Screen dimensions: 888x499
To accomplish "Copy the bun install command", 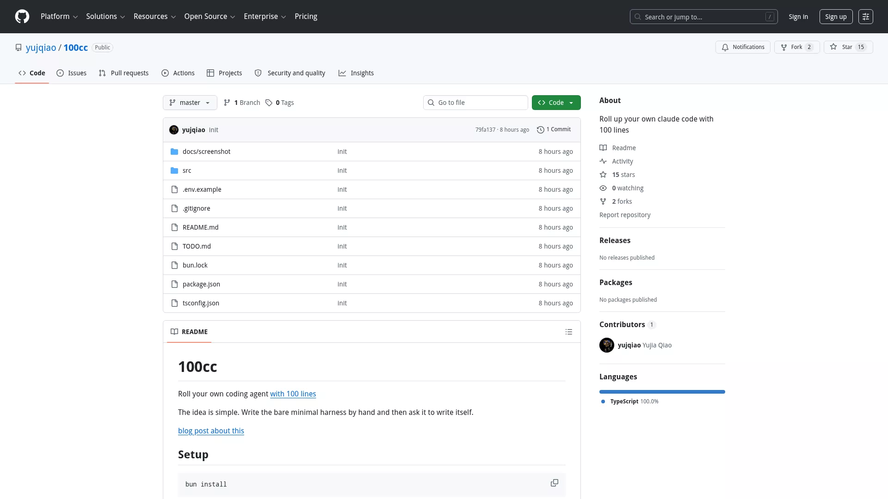I will point(555,483).
